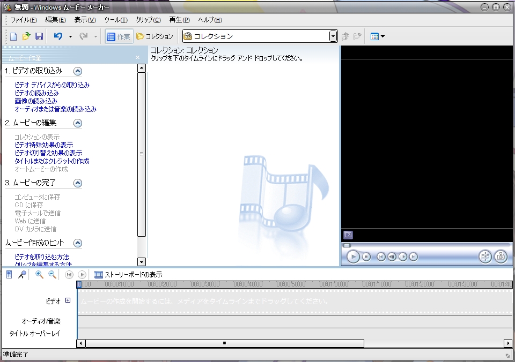Play the preview with the play button
Image resolution: width=515 pixels, height=362 pixels.
click(353, 257)
